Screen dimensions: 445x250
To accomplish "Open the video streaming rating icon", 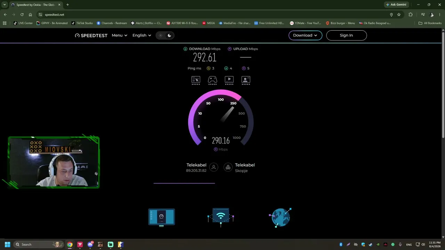I will tap(229, 80).
